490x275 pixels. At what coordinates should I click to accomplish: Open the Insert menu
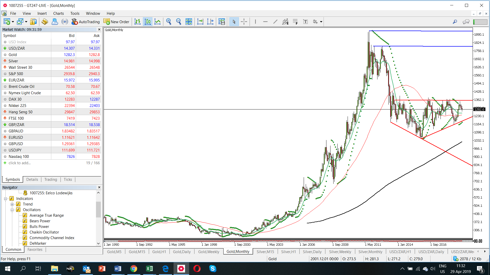tap(42, 13)
